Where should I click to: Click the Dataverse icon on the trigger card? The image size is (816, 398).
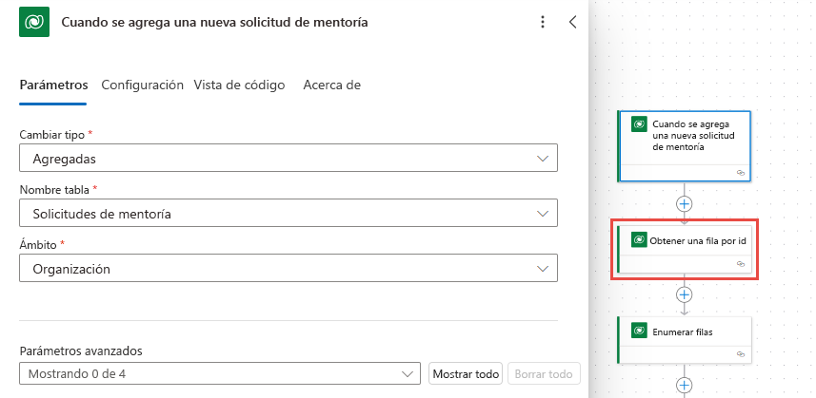click(640, 124)
